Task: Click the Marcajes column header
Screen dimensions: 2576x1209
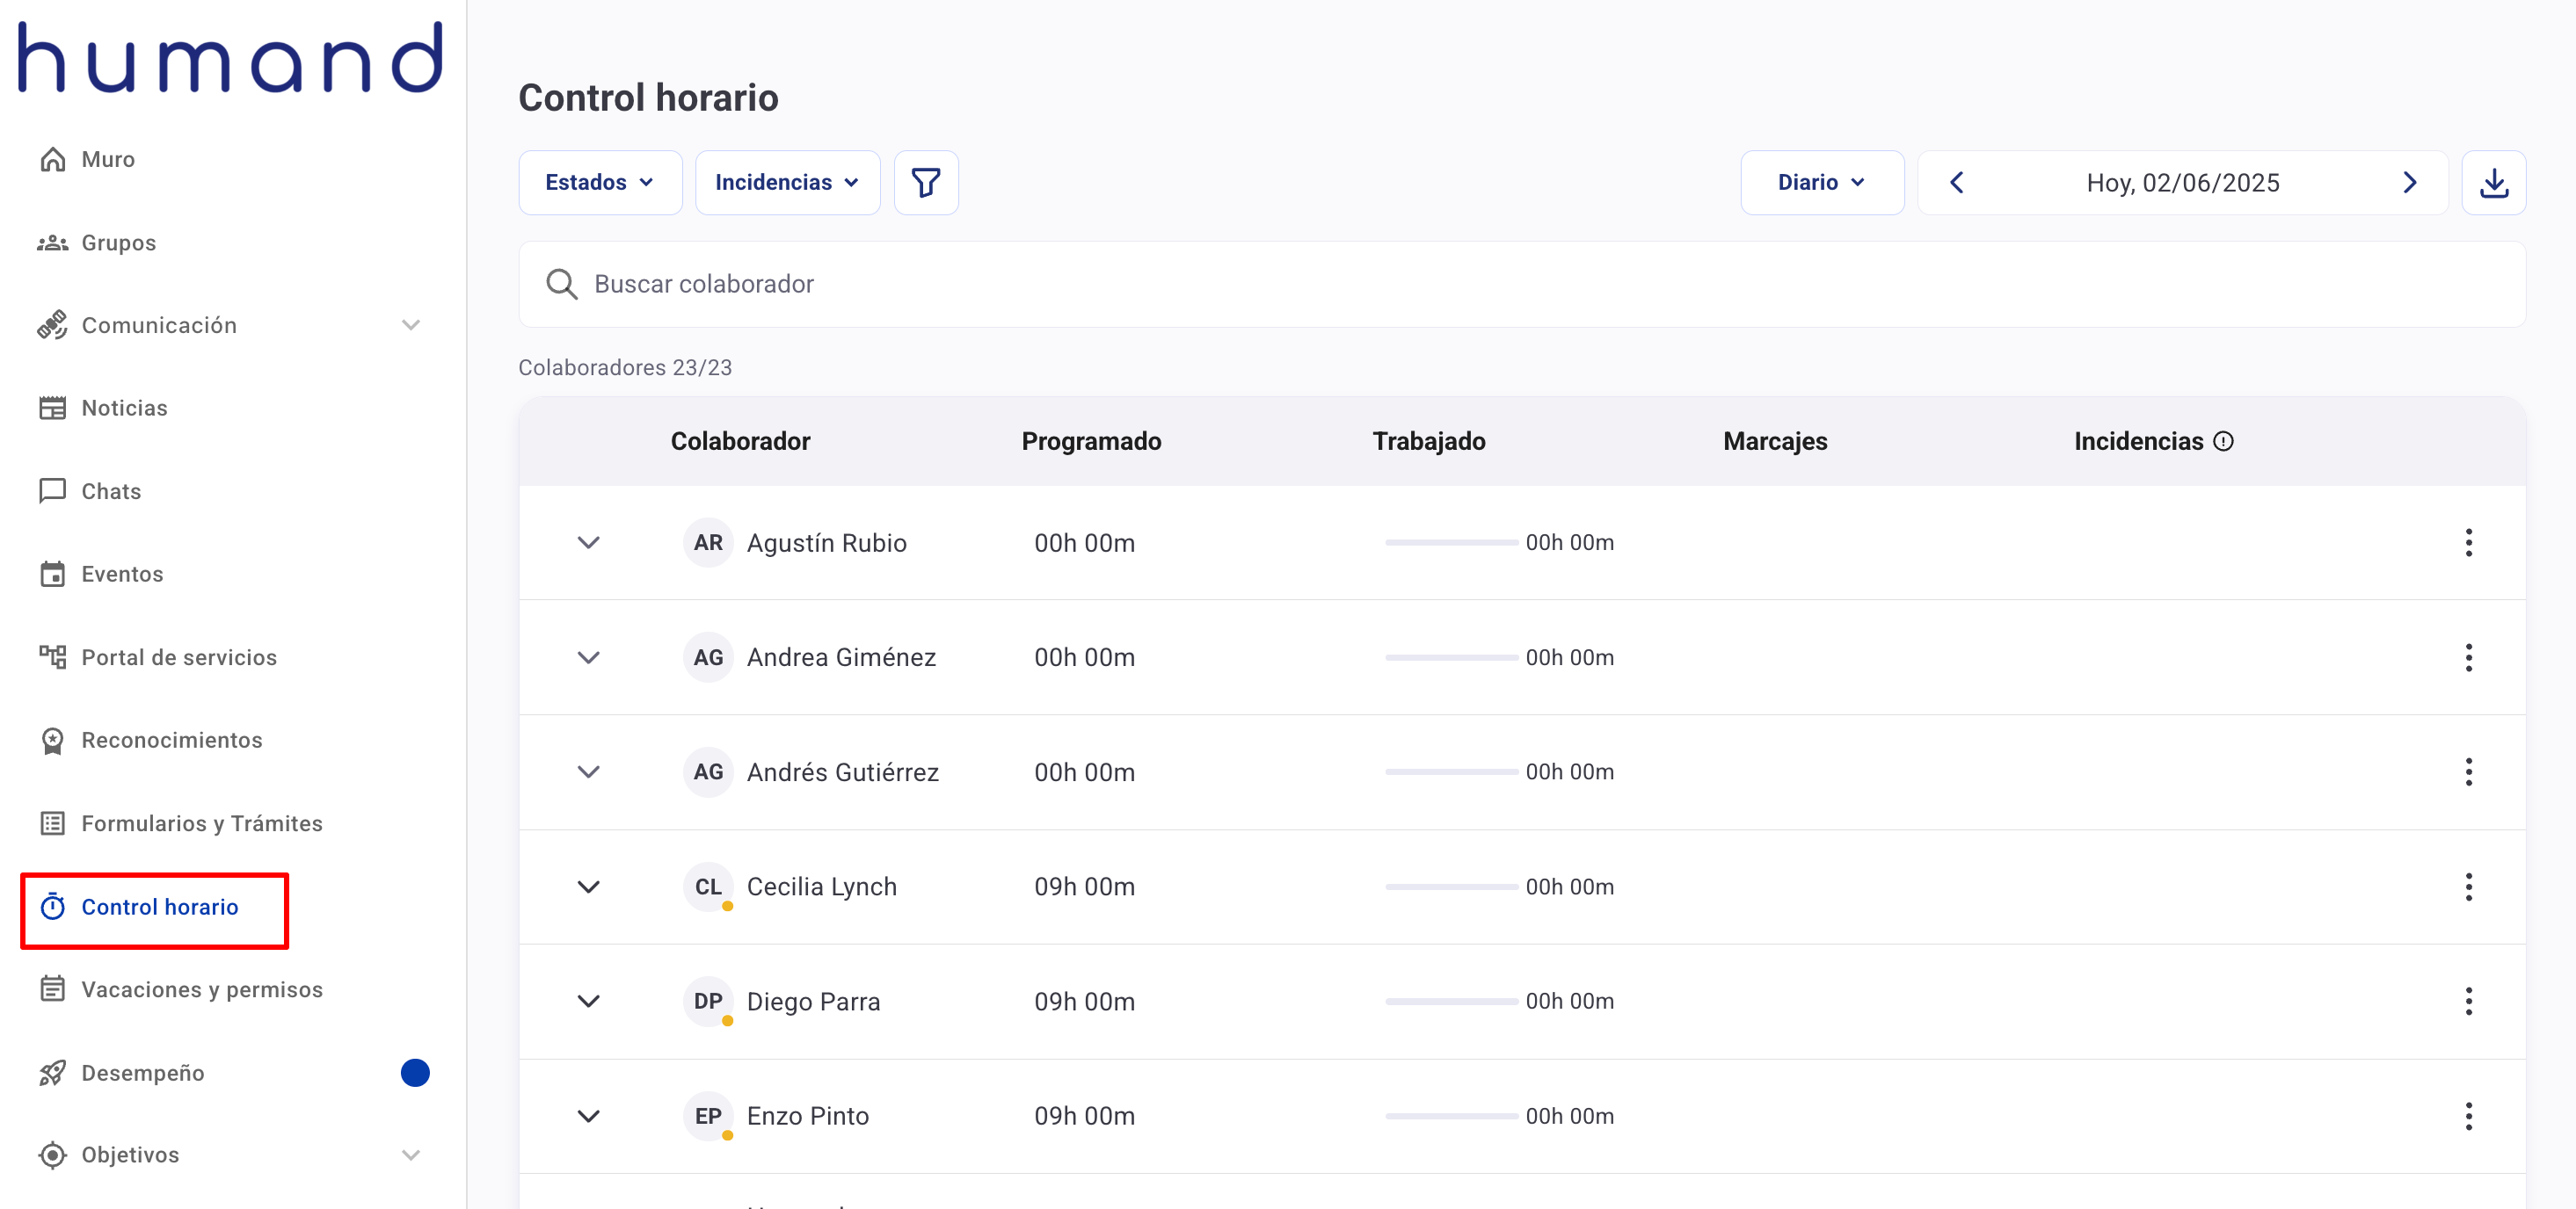Action: pos(1775,442)
